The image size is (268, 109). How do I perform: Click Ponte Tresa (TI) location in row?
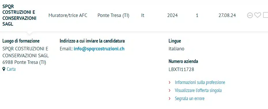pos(113,15)
